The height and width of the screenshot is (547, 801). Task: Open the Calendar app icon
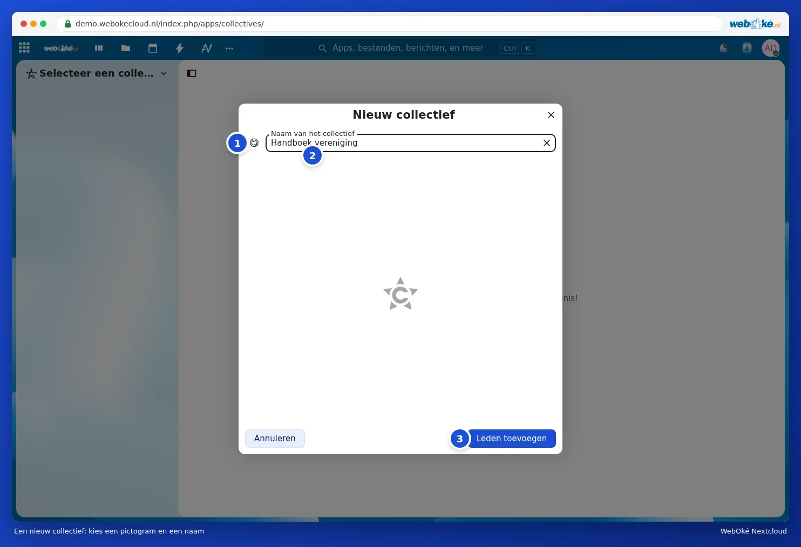153,48
